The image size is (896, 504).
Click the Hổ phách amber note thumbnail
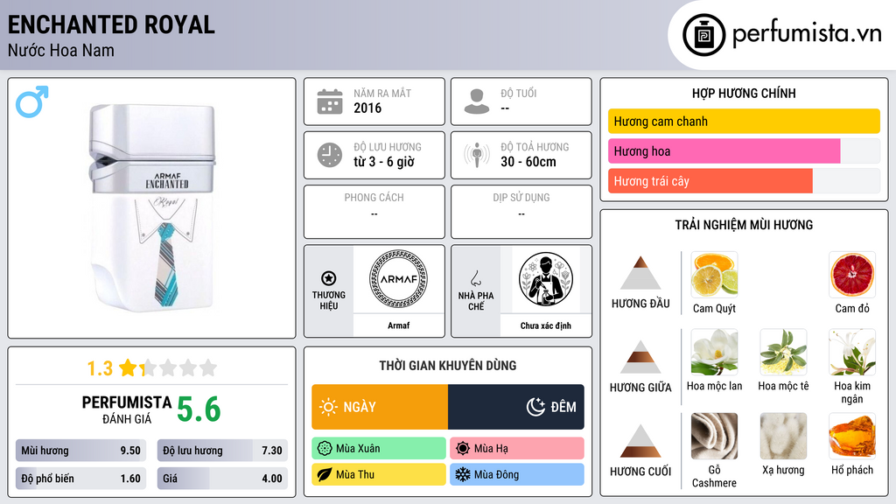[x=852, y=437]
